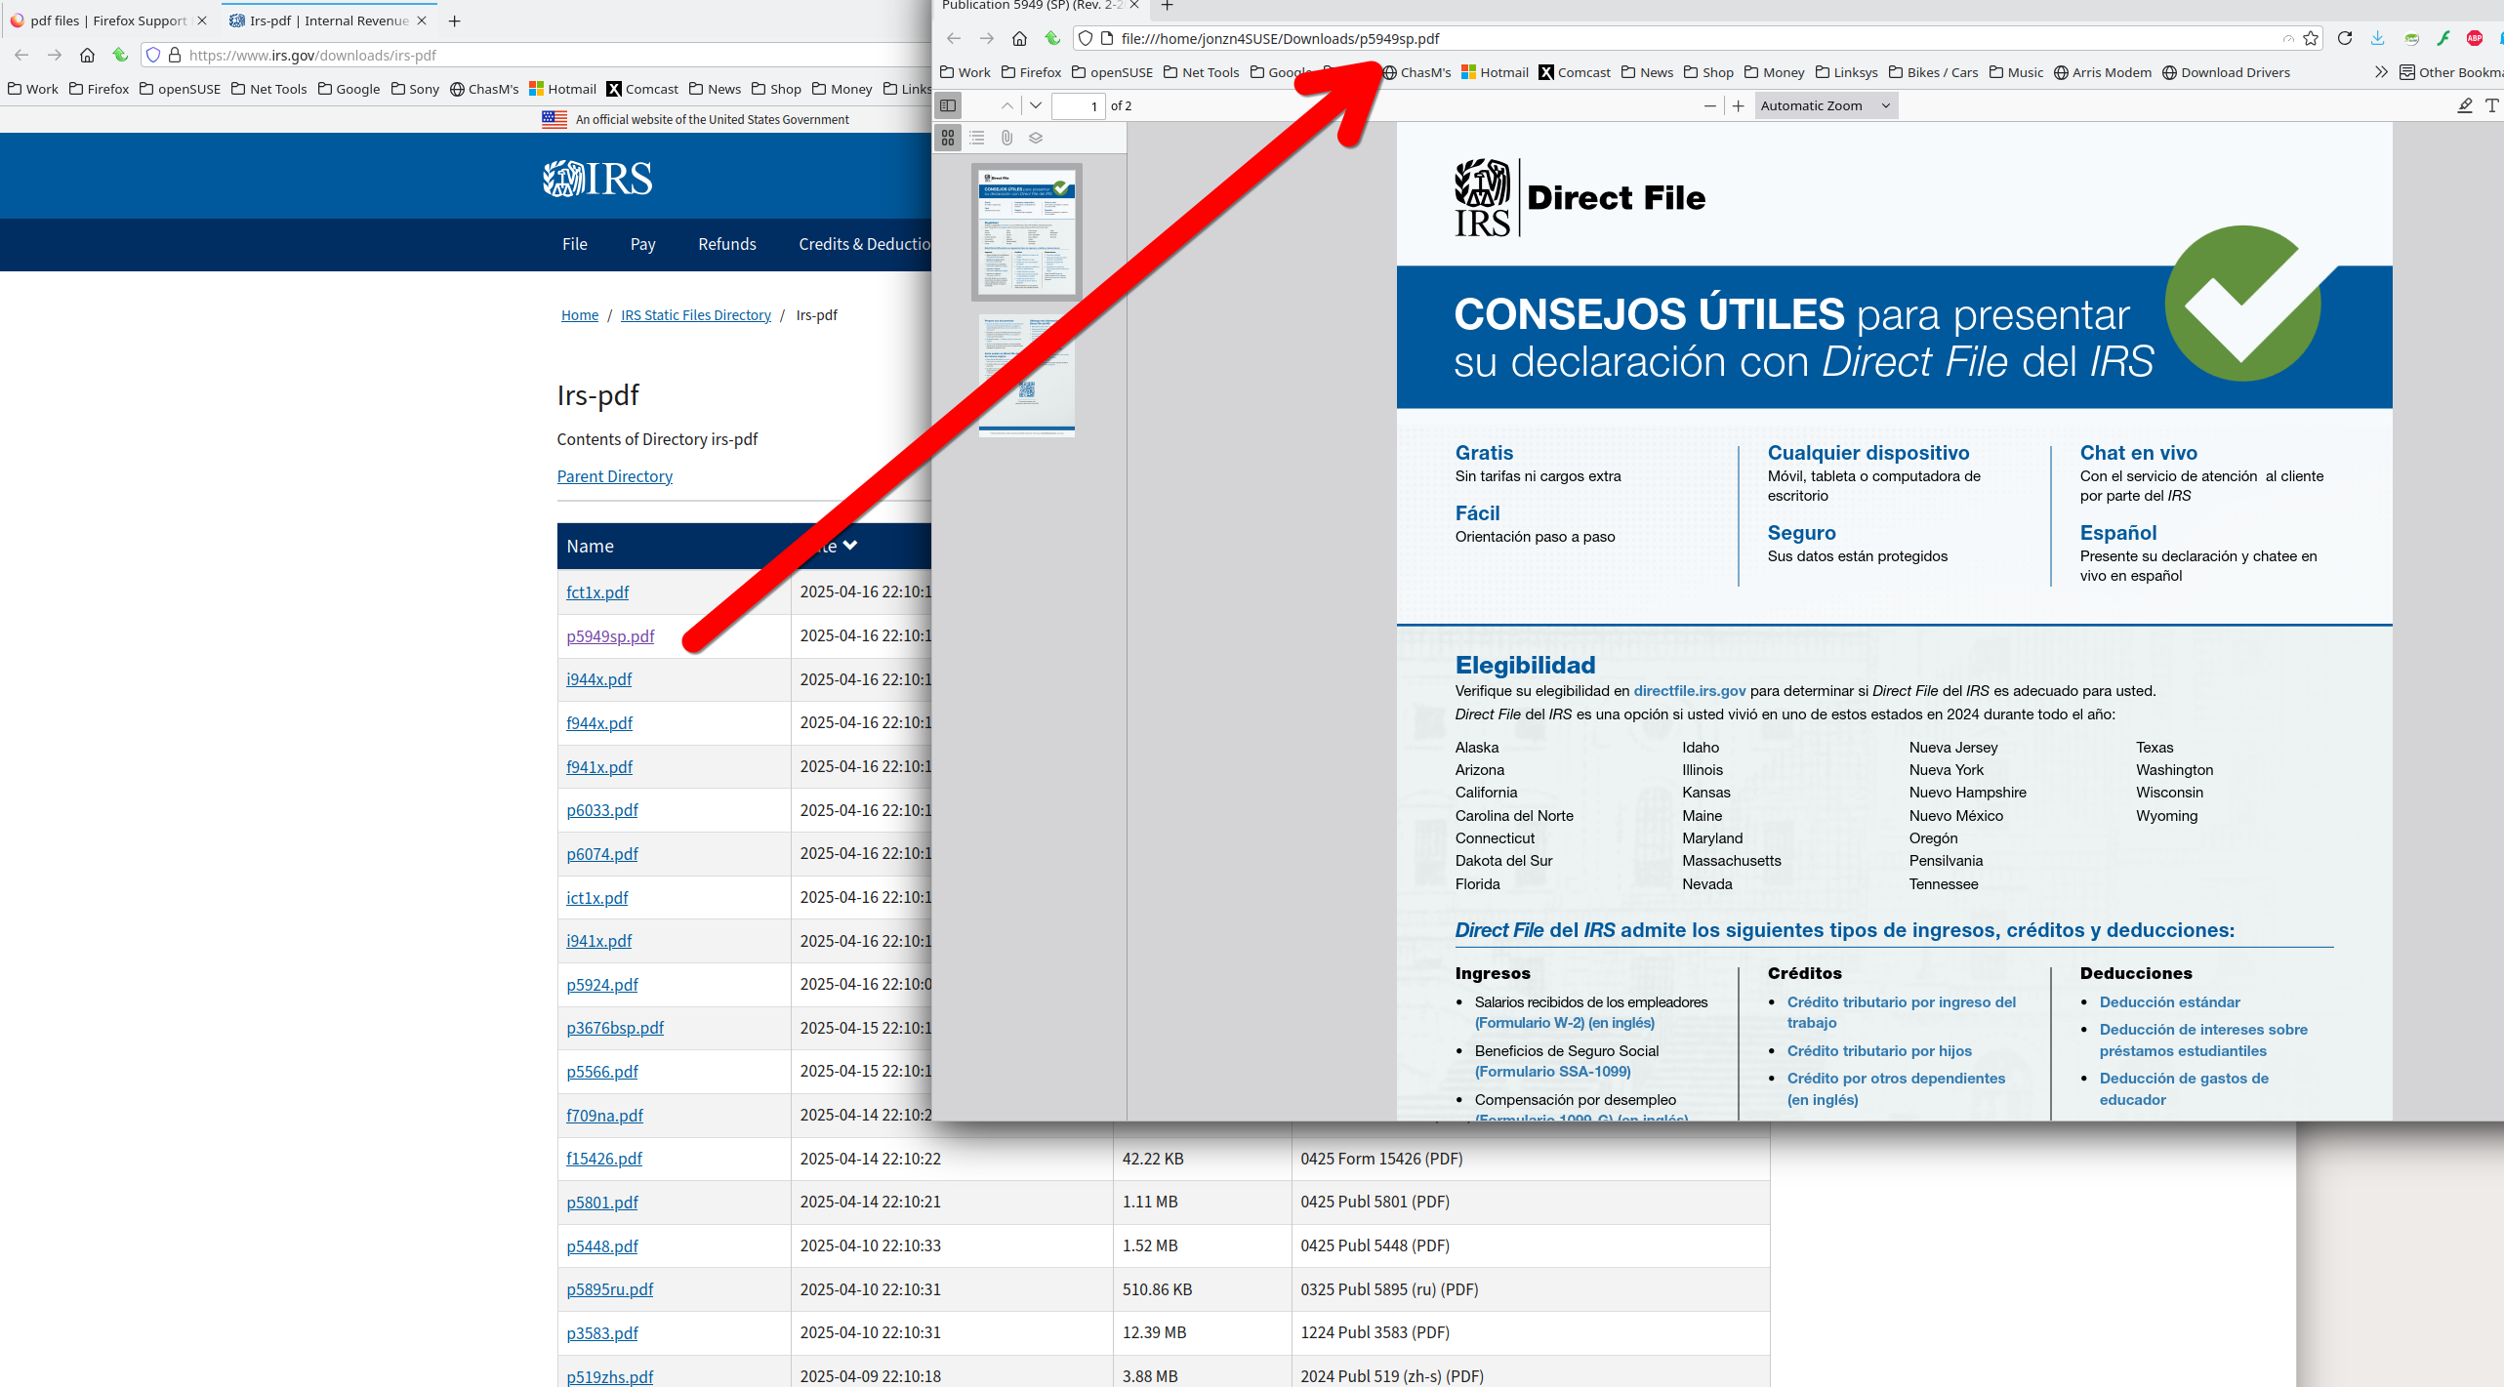Open the Music bookmark folder
Viewport: 2504px width, 1387px height.
pyautogui.click(x=2016, y=72)
